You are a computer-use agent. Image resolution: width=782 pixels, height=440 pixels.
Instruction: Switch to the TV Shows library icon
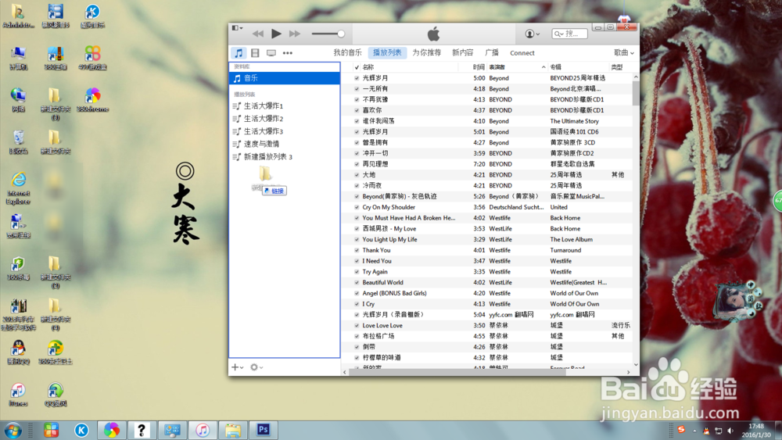point(271,53)
